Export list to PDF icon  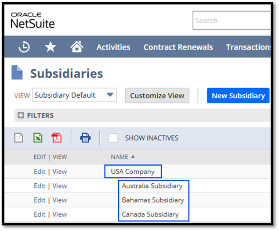tap(57, 138)
